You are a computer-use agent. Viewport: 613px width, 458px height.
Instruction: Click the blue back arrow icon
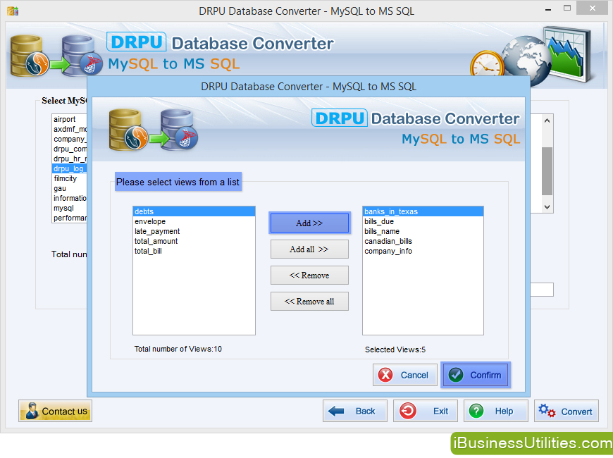point(336,411)
